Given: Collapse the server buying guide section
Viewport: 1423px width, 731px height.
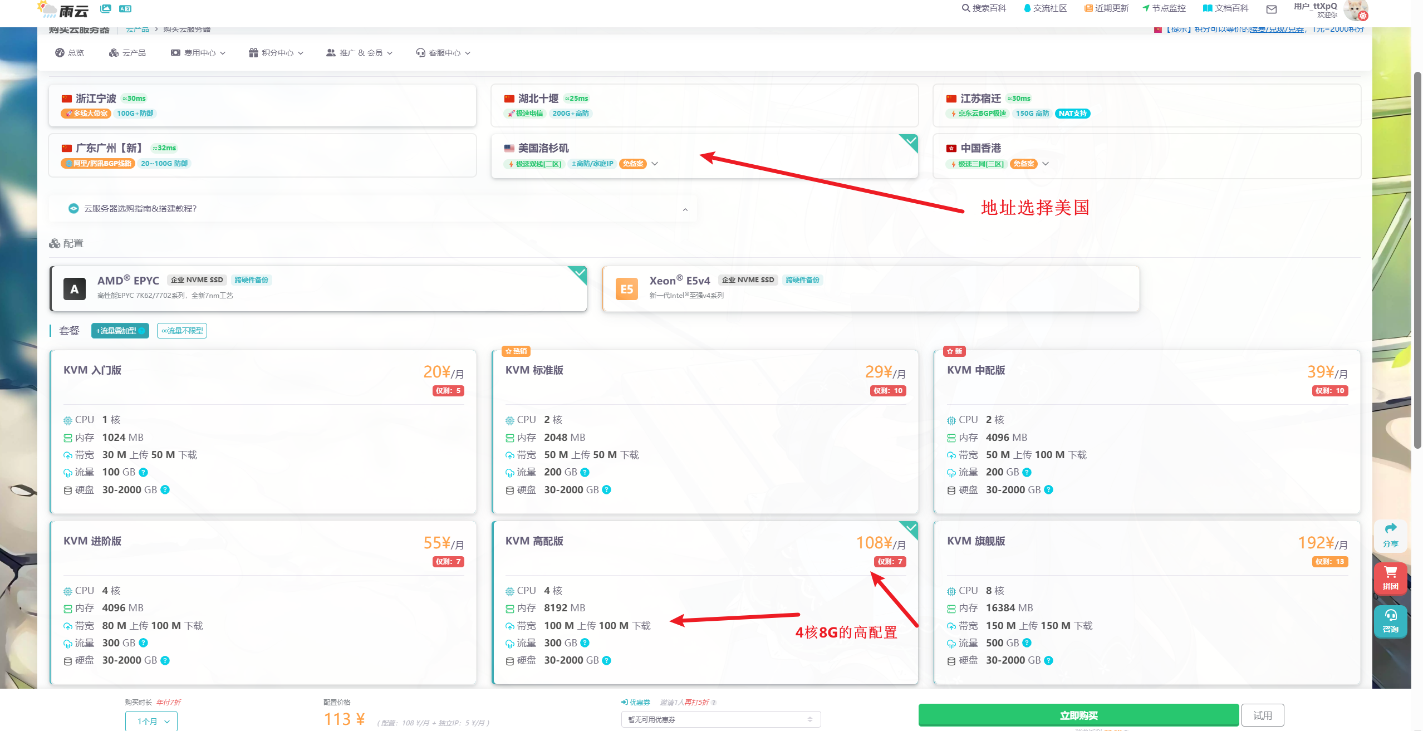Looking at the screenshot, I should point(685,209).
